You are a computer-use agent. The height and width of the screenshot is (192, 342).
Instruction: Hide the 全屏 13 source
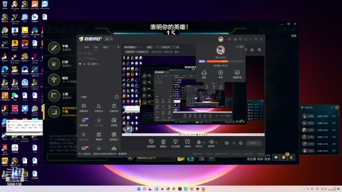click(x=80, y=64)
